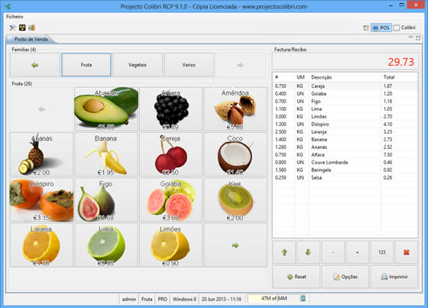Image resolution: width=428 pixels, height=308 pixels.
Task: Add Kiwi to the receipt
Action: click(235, 200)
